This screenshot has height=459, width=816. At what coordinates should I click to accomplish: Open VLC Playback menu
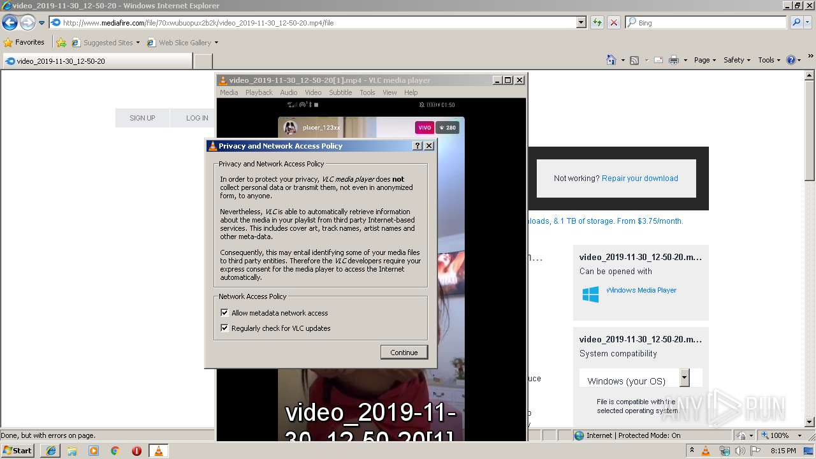[259, 92]
